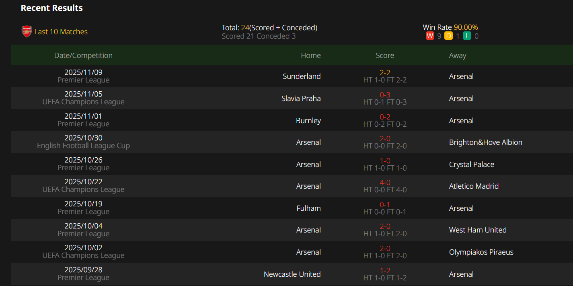Screen dimensions: 573x286
Task: Click the yellow D draws badge
Action: tap(448, 36)
